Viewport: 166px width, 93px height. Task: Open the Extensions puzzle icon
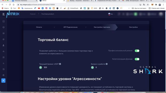click(x=156, y=5)
